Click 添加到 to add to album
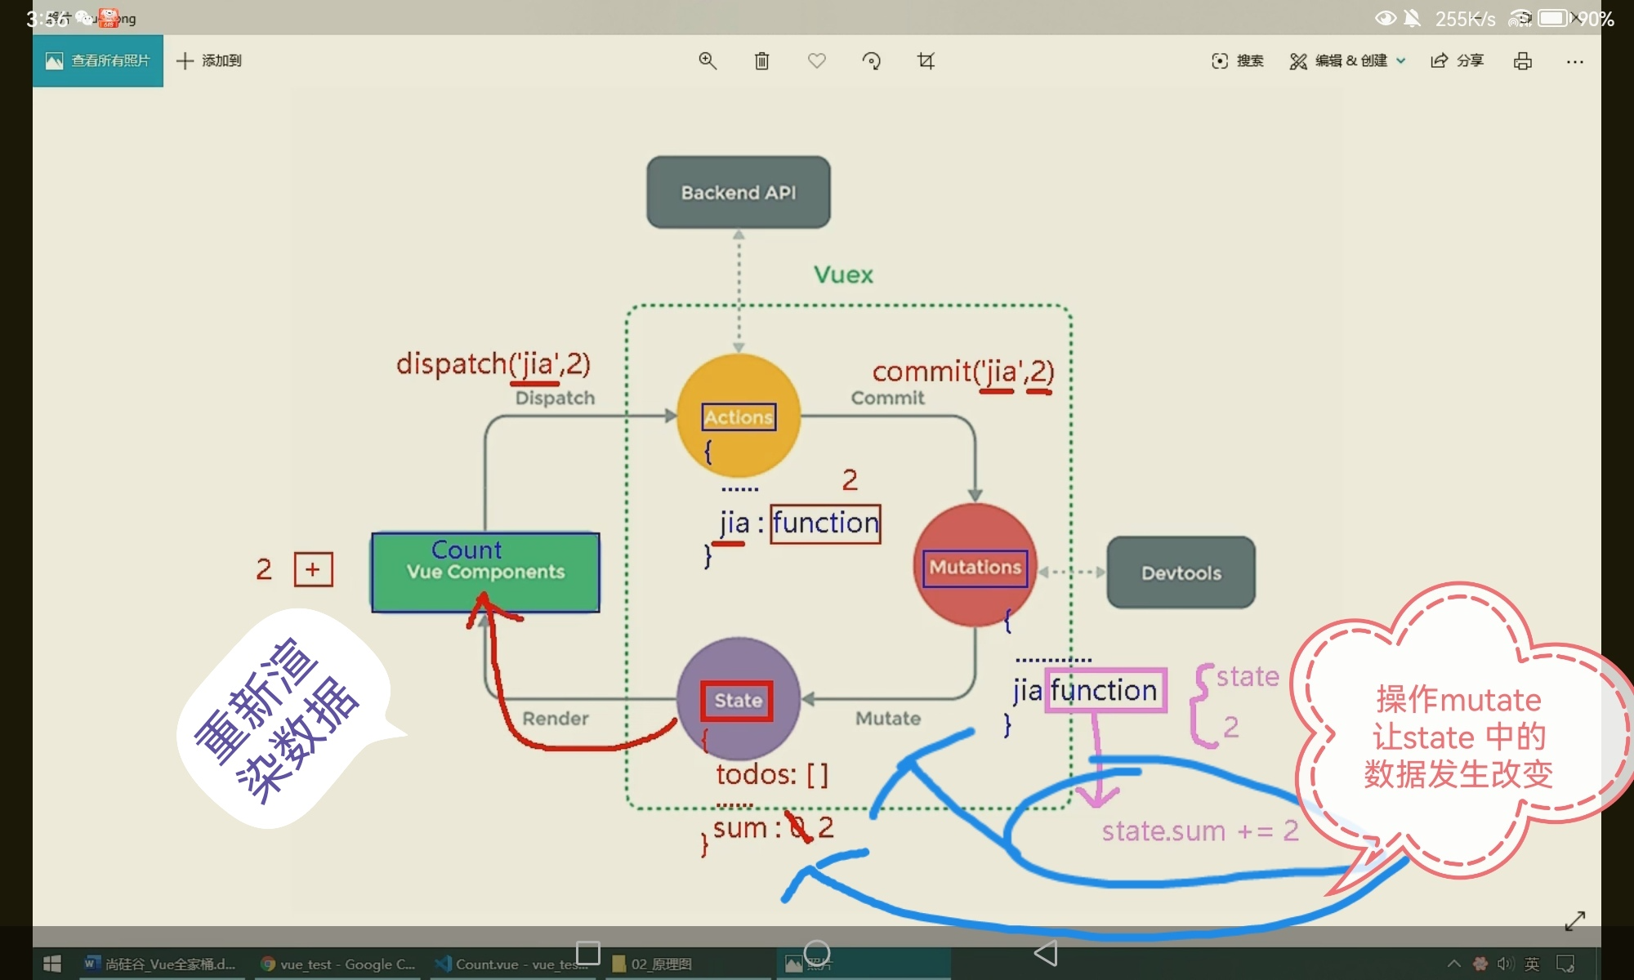Viewport: 1634px width, 980px height. point(209,60)
